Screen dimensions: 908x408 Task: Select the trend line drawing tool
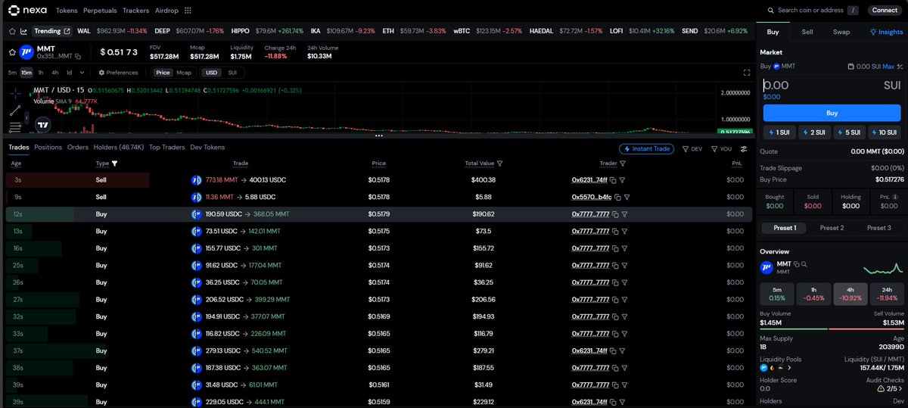(15, 111)
